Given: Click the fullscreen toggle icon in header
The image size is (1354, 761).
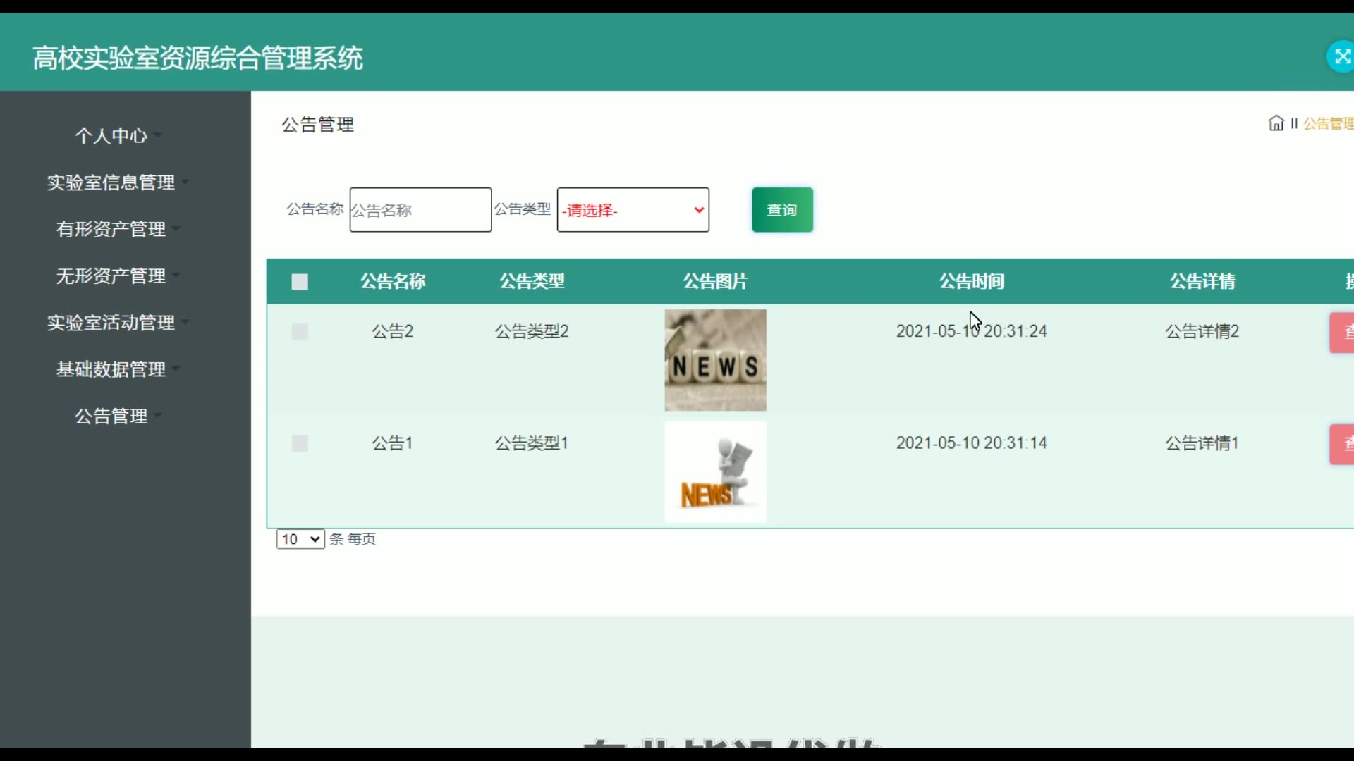Looking at the screenshot, I should click(1341, 57).
